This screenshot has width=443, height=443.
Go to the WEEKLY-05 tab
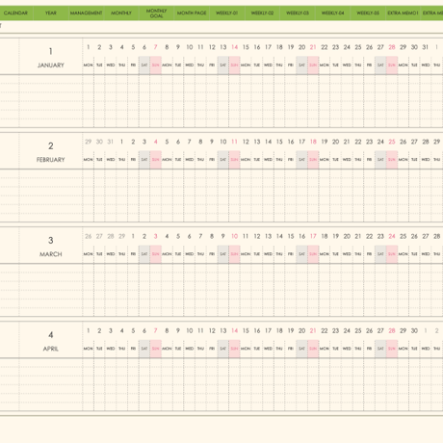coord(368,13)
